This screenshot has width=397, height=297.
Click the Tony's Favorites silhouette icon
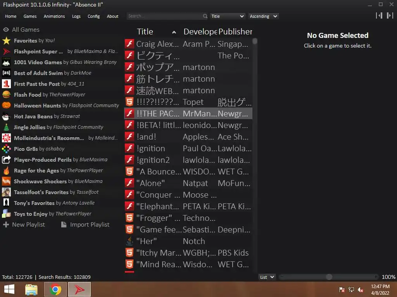(x=6, y=203)
